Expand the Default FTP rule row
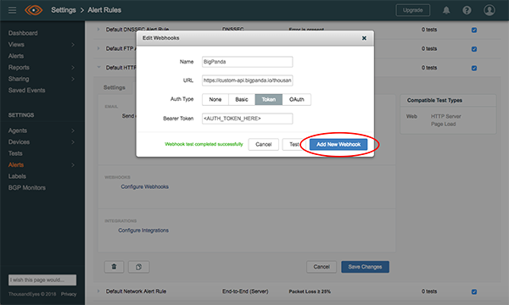The height and width of the screenshot is (305, 509). click(x=98, y=48)
